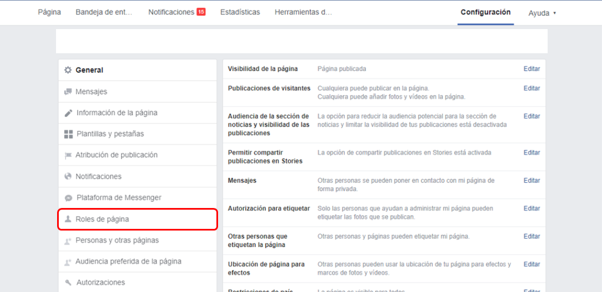Image resolution: width=602 pixels, height=292 pixels.
Task: Click the globe icon next to Notificaciones sidebar
Action: pyautogui.click(x=68, y=177)
